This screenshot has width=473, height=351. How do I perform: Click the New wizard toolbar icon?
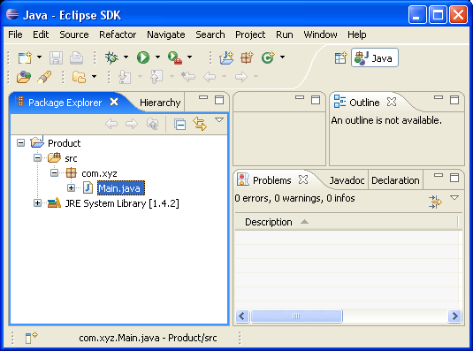tap(25, 57)
